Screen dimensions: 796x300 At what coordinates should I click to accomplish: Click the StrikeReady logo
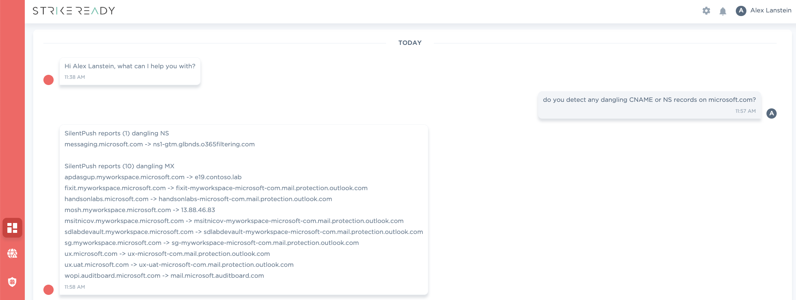click(74, 11)
